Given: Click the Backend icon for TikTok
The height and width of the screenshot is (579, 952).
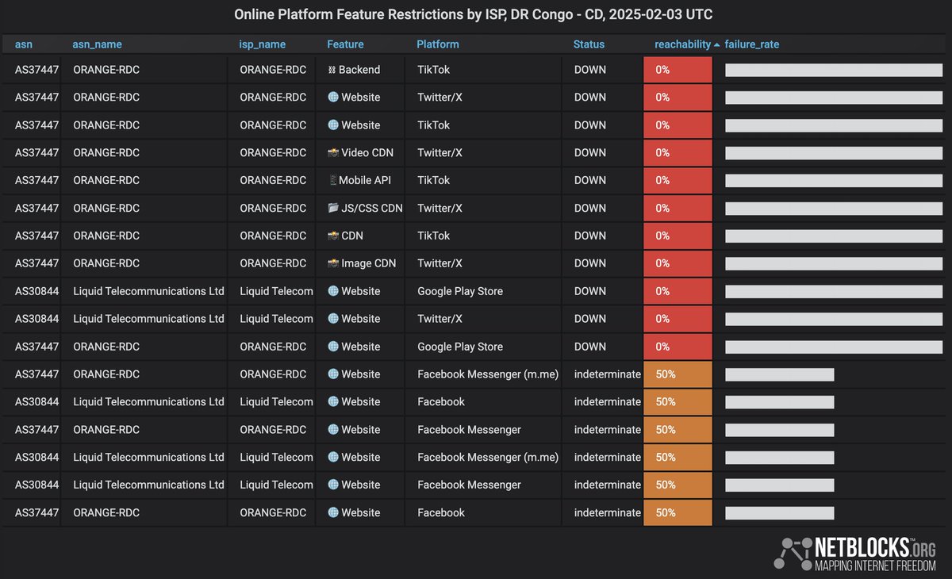Looking at the screenshot, I should (332, 69).
